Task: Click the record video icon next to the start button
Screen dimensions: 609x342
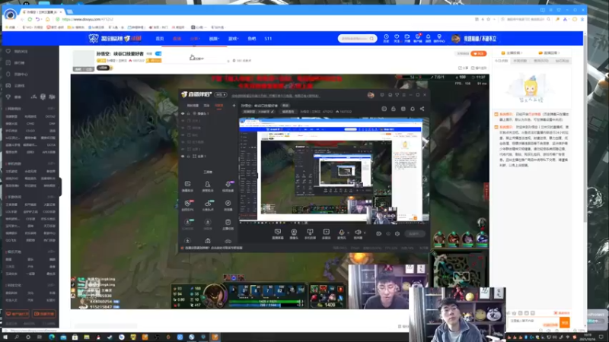Action: pos(378,234)
